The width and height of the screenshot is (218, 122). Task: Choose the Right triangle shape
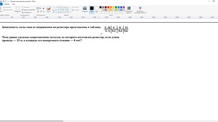[53, 10]
